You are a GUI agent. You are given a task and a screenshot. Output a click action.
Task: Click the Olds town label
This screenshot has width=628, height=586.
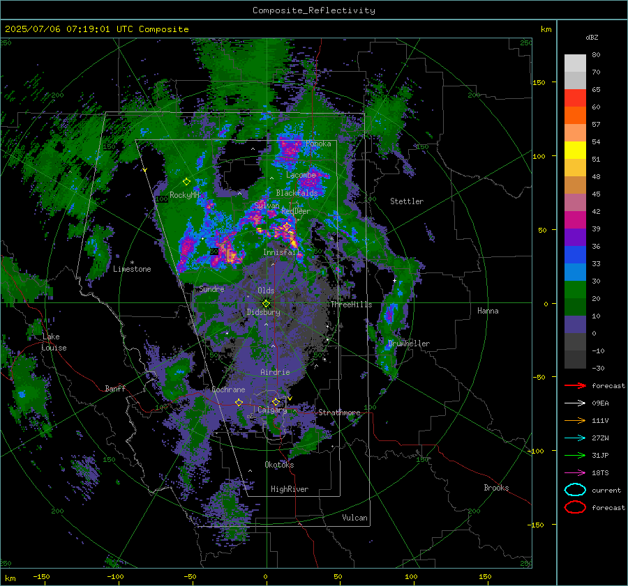[x=266, y=291]
